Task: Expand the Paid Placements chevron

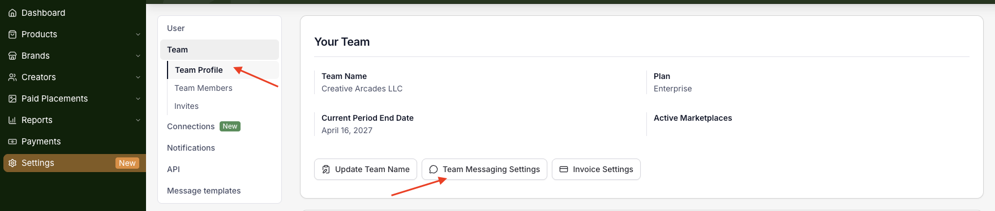Action: tap(138, 99)
